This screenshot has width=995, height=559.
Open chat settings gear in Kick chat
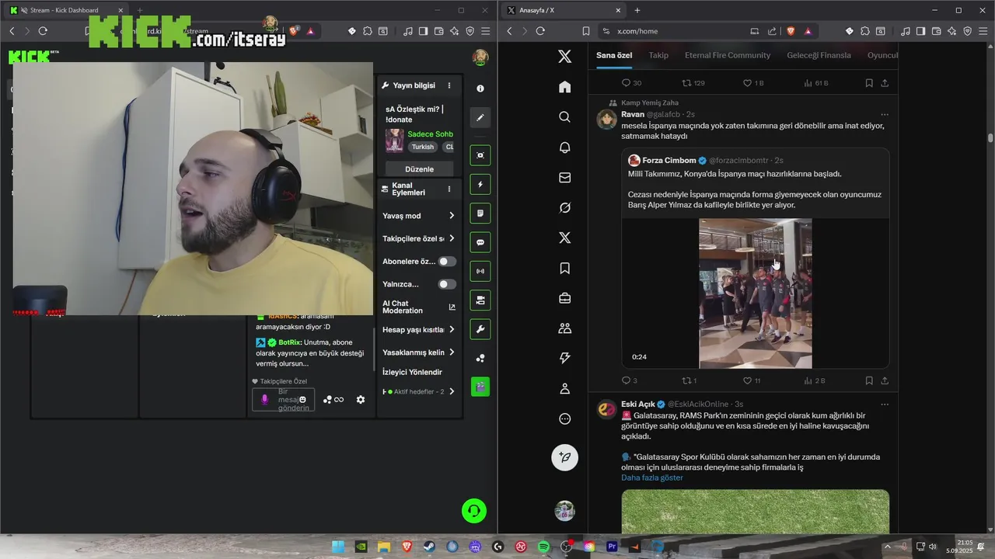click(361, 399)
